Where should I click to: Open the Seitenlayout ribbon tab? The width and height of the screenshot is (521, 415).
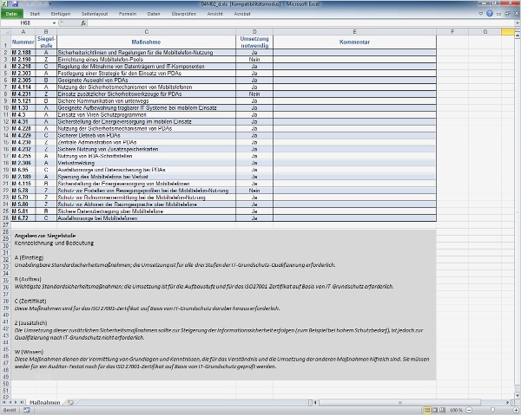click(95, 14)
